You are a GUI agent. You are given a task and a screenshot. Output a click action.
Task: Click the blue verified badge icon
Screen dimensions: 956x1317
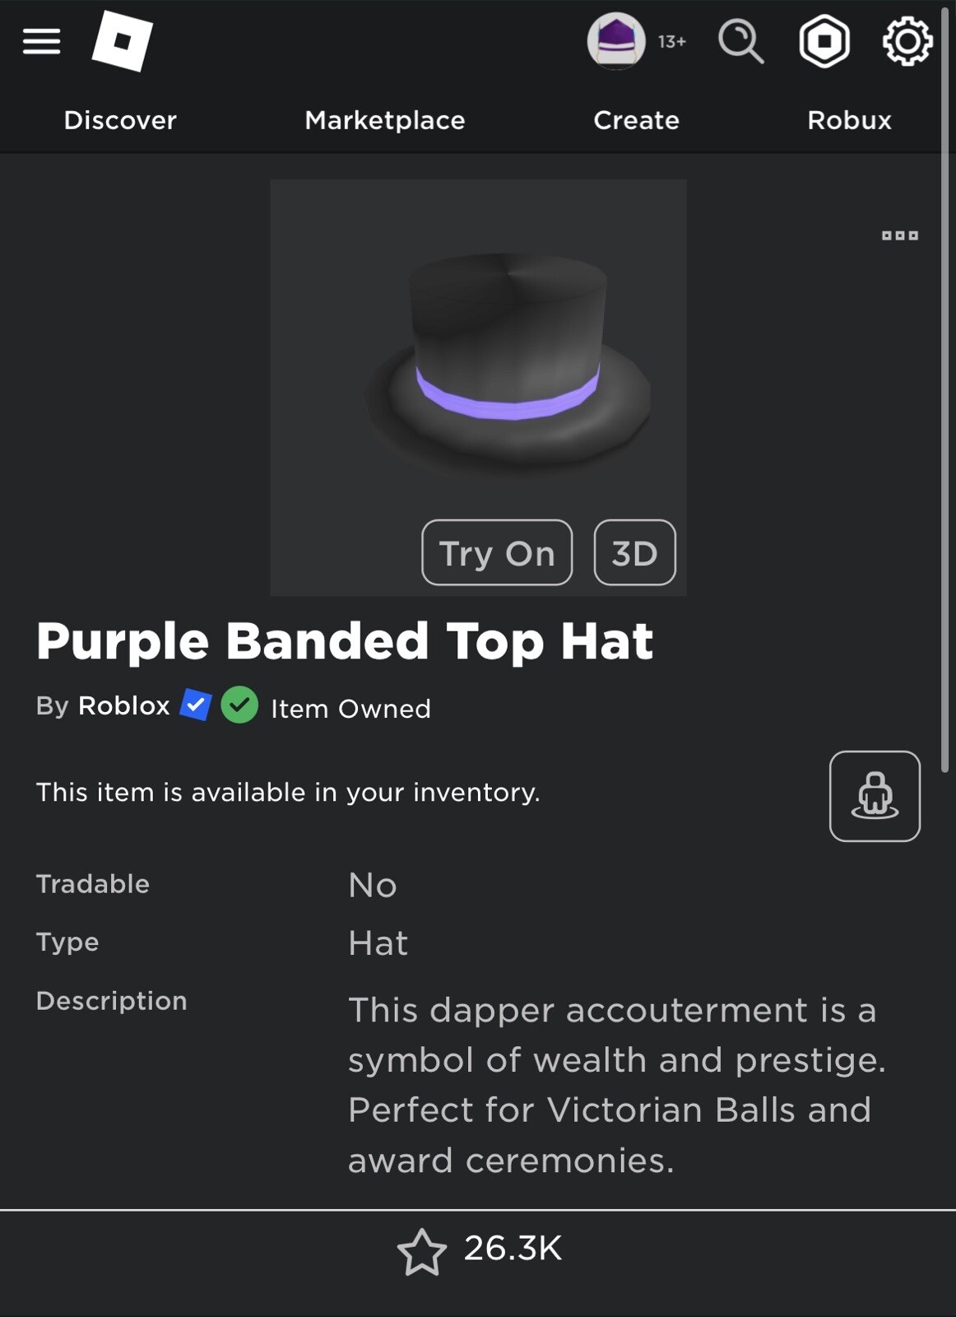tap(195, 705)
